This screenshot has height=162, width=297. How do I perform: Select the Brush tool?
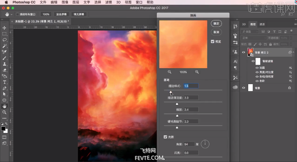[4, 58]
